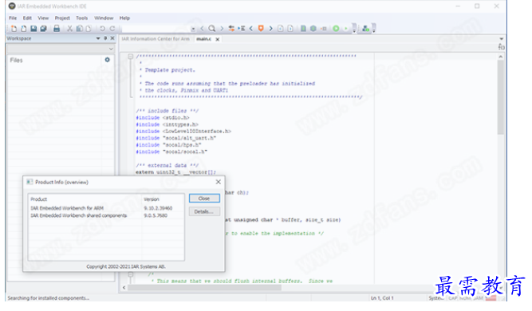
Task: Open the Edit menu
Action: point(27,18)
